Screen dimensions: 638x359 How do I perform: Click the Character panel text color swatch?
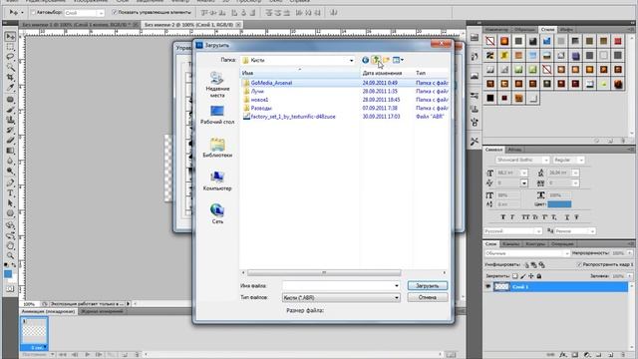coord(559,204)
